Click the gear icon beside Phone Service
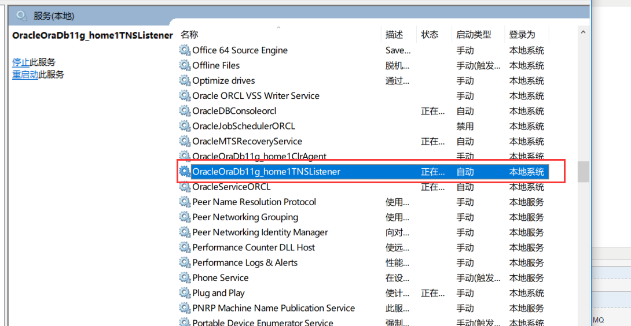631x326 pixels. tap(185, 278)
